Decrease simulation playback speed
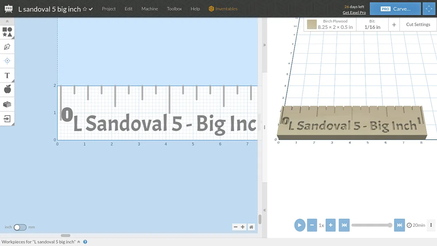This screenshot has height=246, width=437. (x=312, y=225)
